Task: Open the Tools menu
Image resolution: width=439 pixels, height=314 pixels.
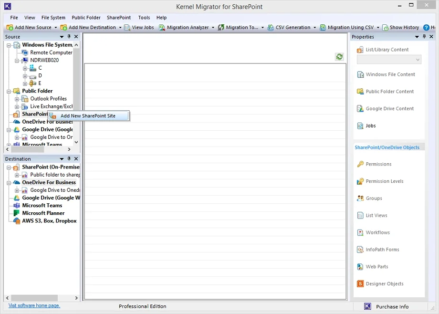Action: (144, 18)
